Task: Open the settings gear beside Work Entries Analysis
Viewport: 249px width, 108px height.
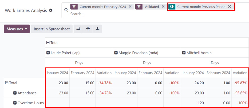Action: pos(50,10)
